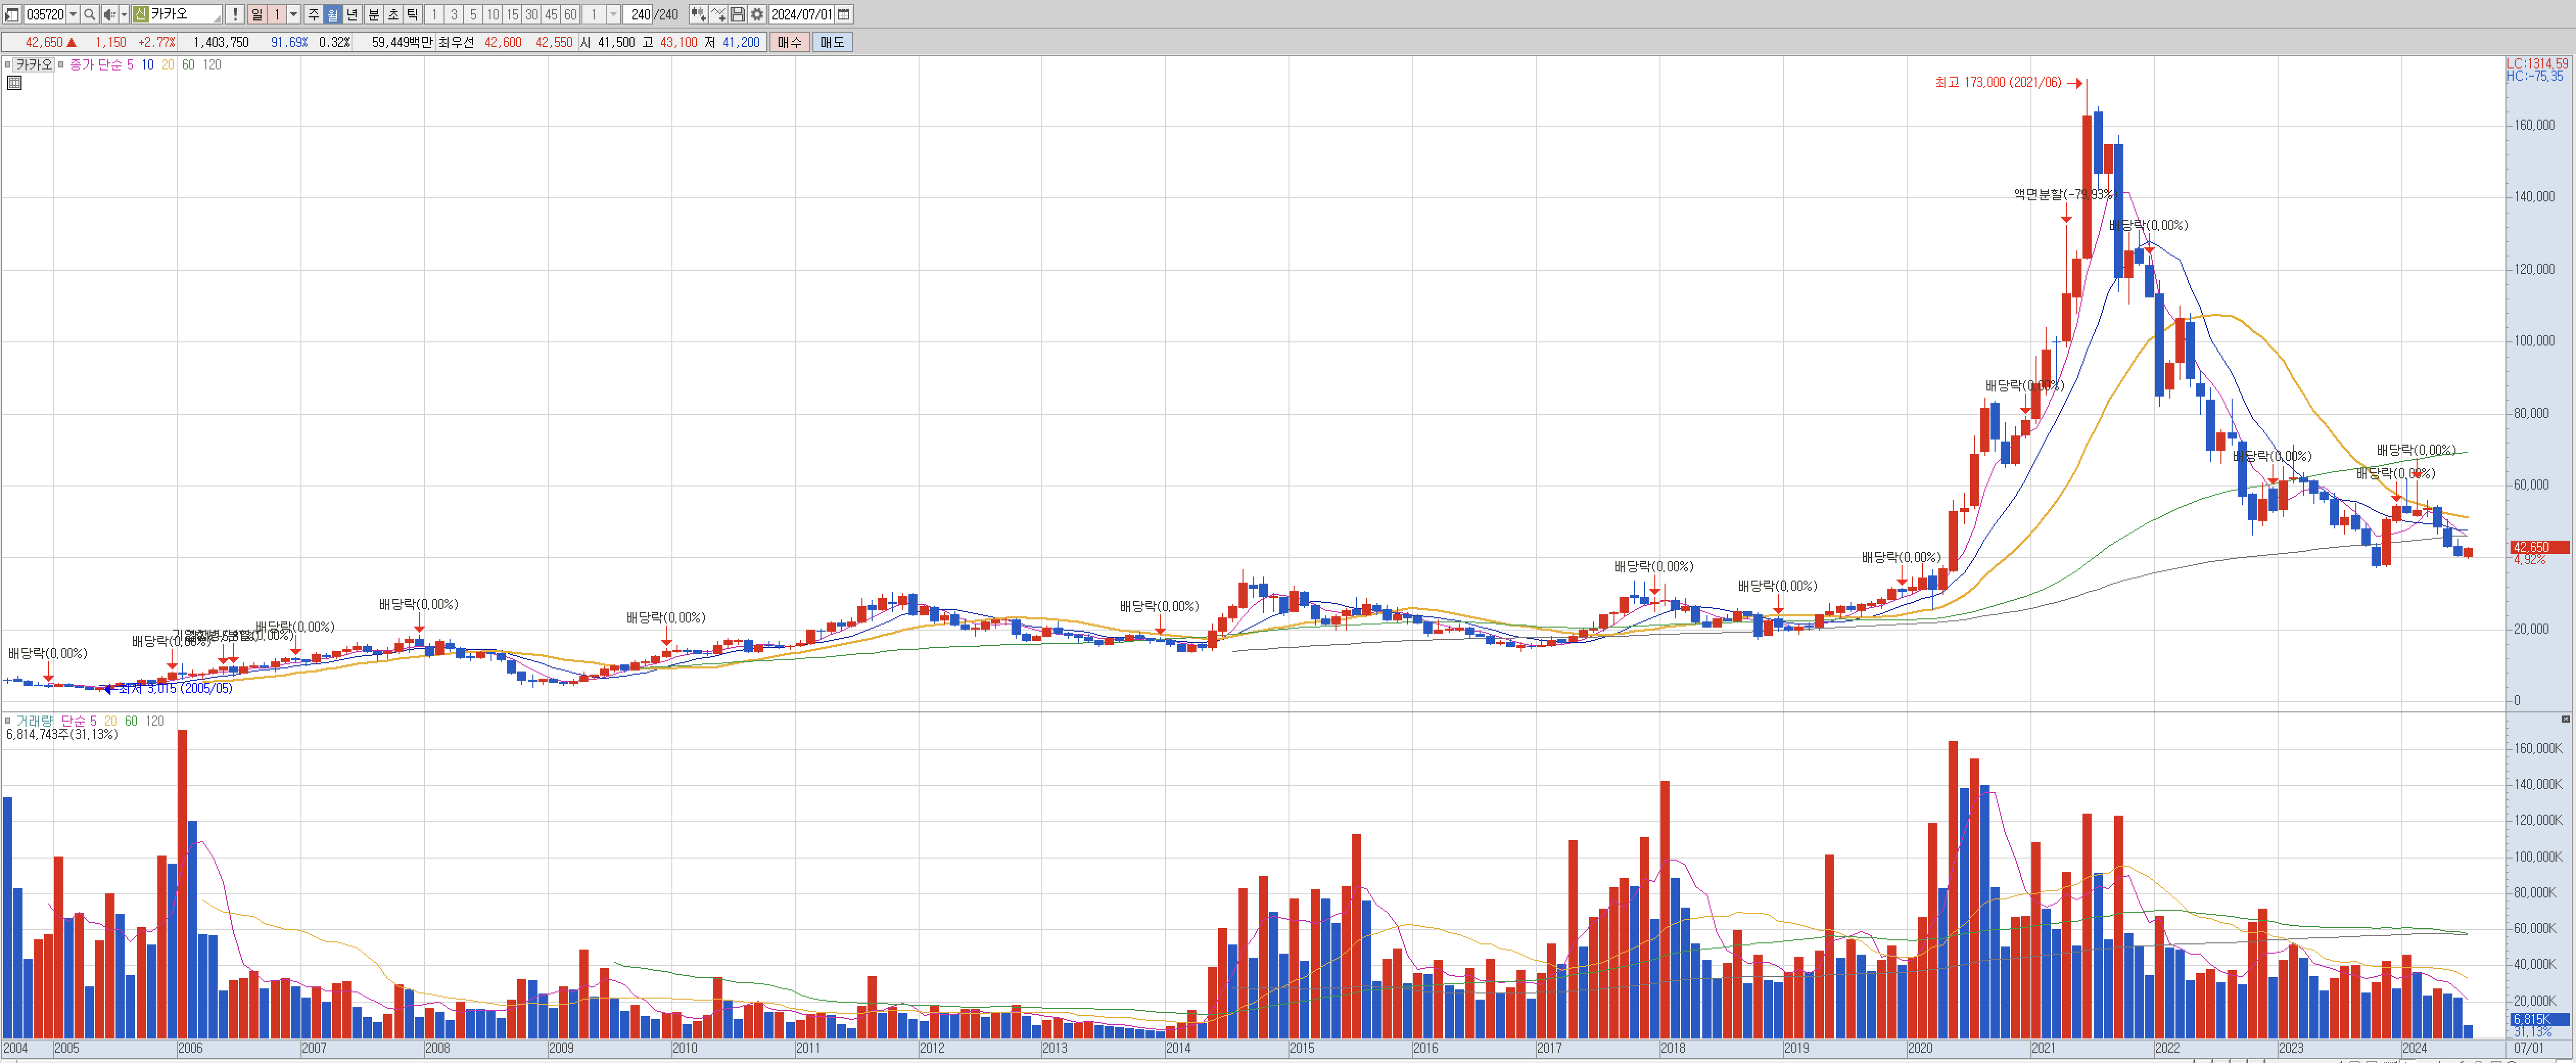Select the 분 minute chart toggle

pyautogui.click(x=373, y=14)
